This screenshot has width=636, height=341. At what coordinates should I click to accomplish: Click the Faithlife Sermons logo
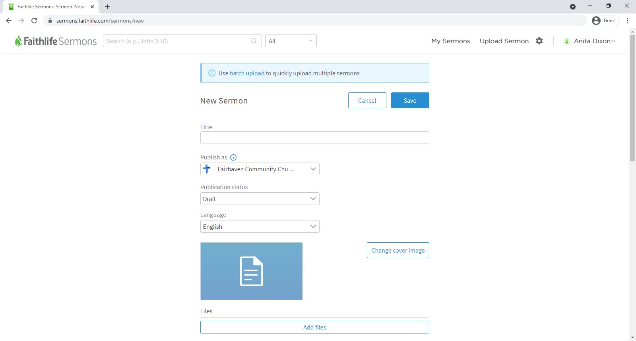click(56, 41)
